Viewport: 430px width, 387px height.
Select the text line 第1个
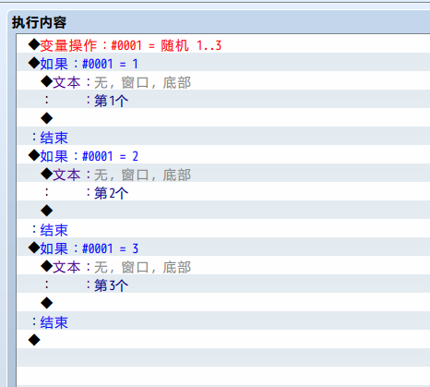pos(223,99)
